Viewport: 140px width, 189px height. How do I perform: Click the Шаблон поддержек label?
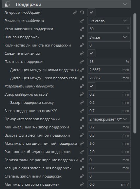point(22,37)
